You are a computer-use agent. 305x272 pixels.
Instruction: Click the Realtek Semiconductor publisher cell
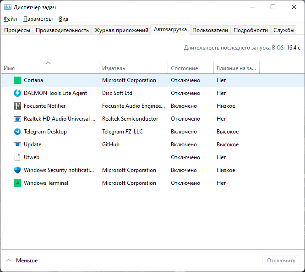(x=130, y=119)
